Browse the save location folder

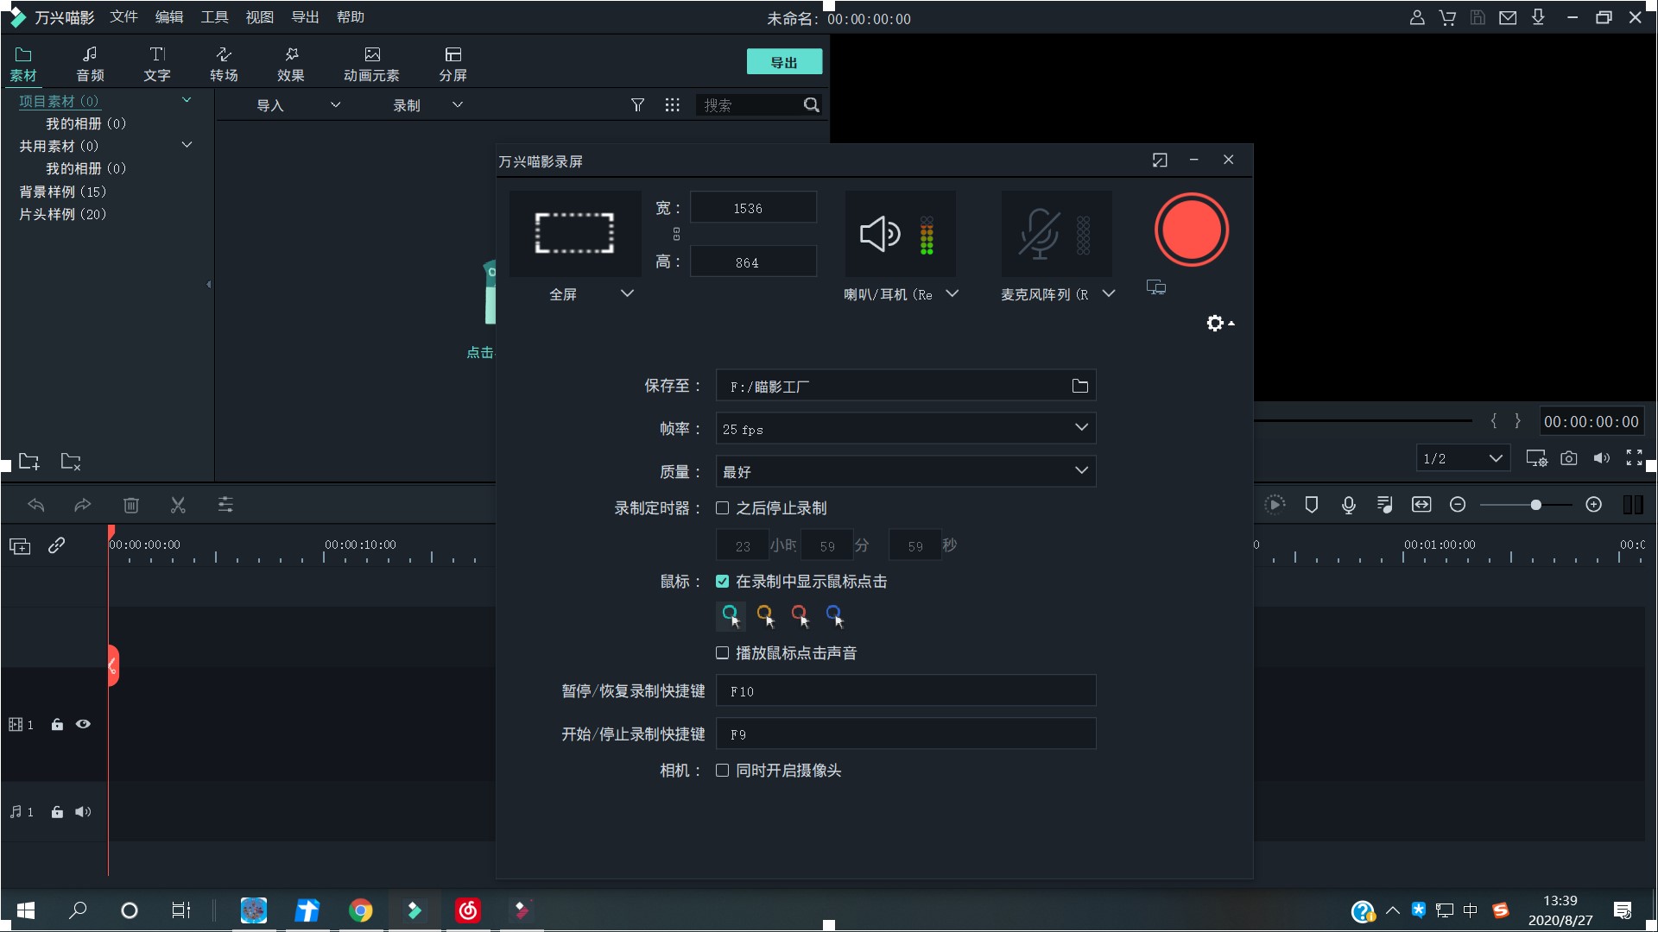point(1079,386)
